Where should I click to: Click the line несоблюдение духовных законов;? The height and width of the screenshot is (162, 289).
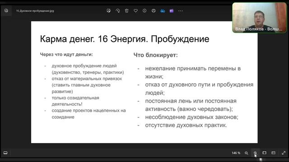pyautogui.click(x=191, y=117)
